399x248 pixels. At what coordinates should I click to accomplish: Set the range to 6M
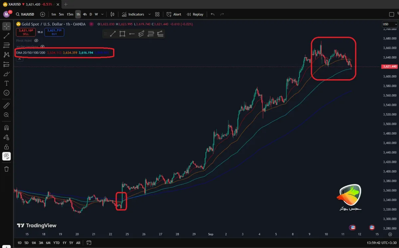[48, 243]
